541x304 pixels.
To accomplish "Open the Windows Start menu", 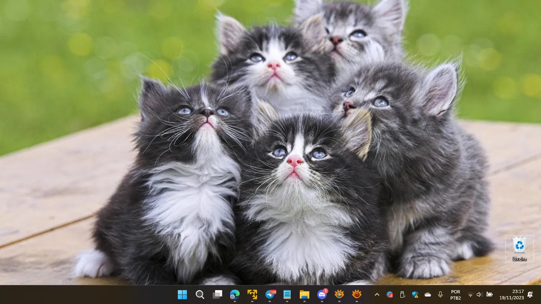I will 182,294.
